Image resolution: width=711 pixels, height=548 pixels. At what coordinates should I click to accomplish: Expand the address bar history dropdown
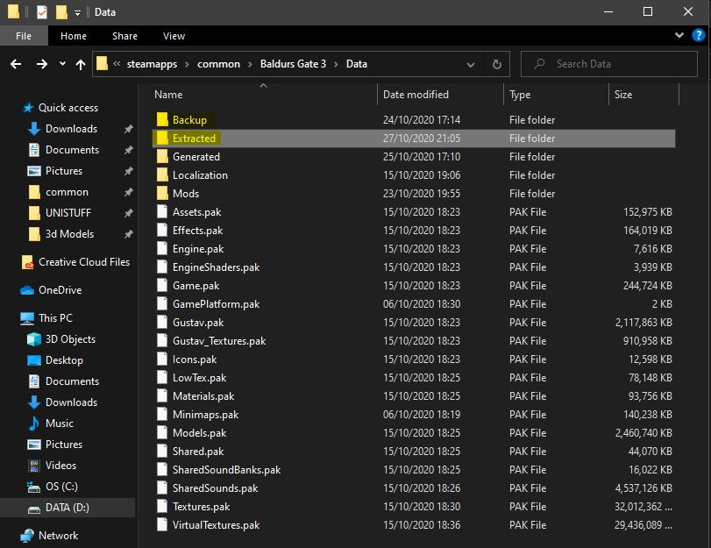471,65
